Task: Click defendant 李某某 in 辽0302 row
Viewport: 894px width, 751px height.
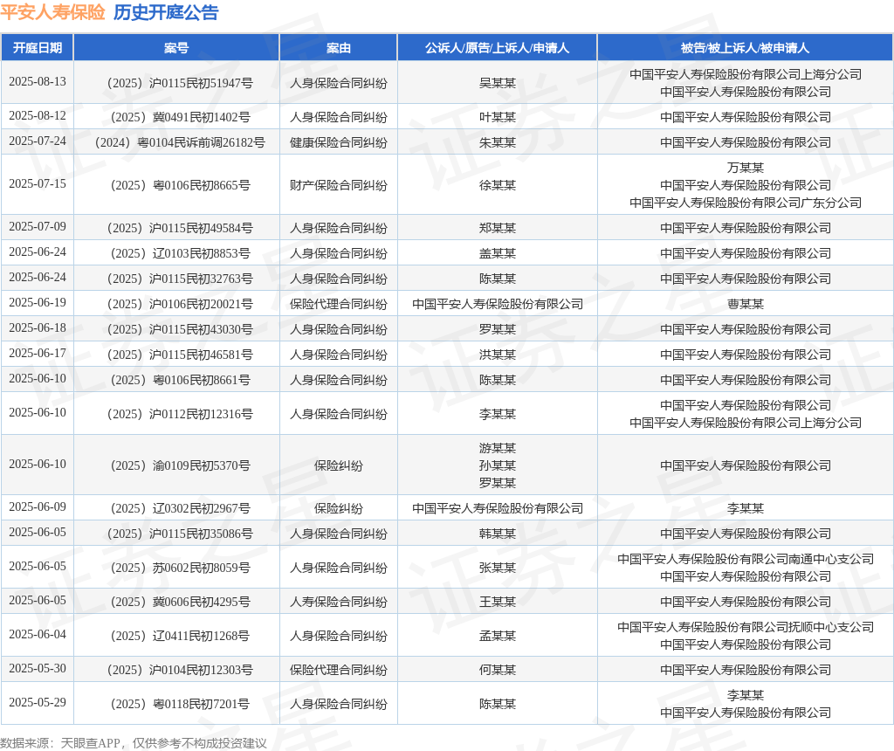Action: (746, 508)
